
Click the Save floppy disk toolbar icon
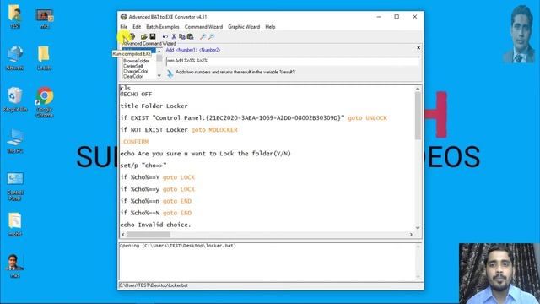tap(153, 36)
